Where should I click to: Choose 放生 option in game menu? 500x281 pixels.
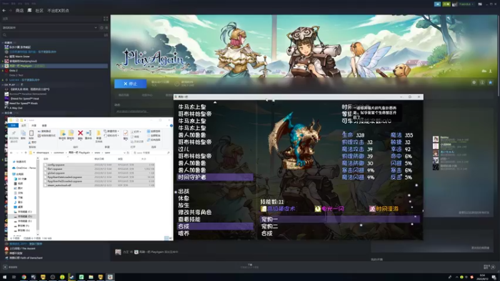184,205
